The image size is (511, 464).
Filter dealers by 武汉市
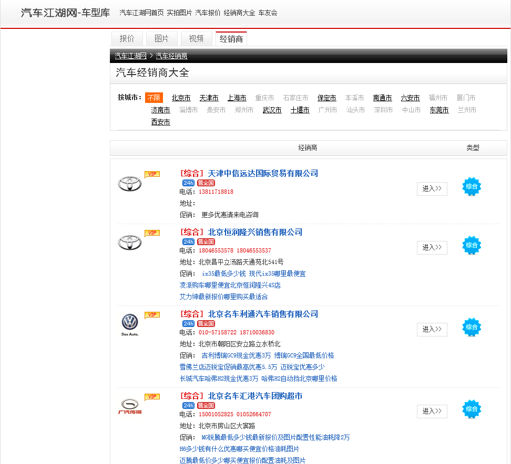click(x=272, y=110)
